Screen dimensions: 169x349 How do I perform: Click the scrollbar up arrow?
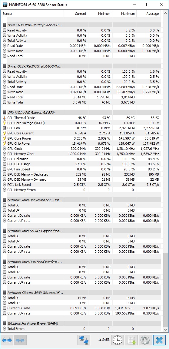pos(165,13)
